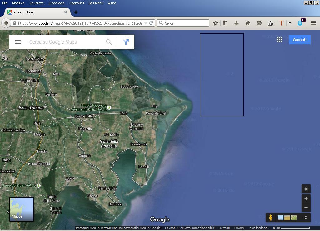The image size is (320, 231).
Task: Click the Isola della Donzella label
Action: pos(109,144)
